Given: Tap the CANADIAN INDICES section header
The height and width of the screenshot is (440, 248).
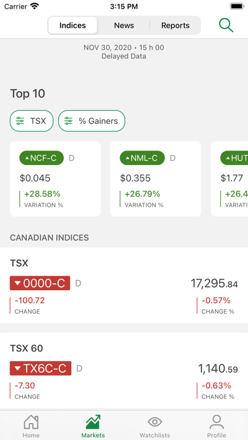Looking at the screenshot, I should pos(49,238).
